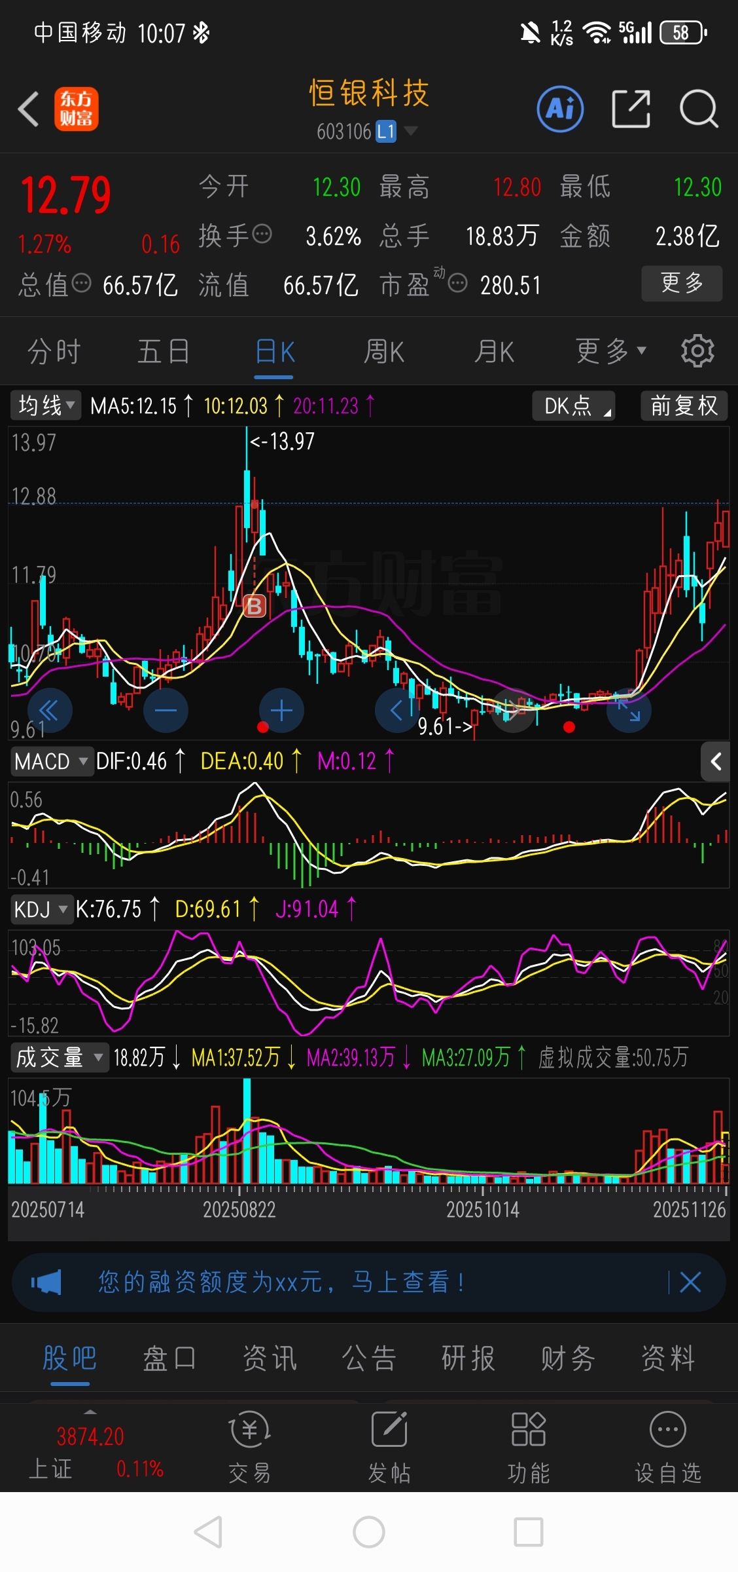Tap 虚拟成交量:50.75万 label

[x=613, y=1057]
